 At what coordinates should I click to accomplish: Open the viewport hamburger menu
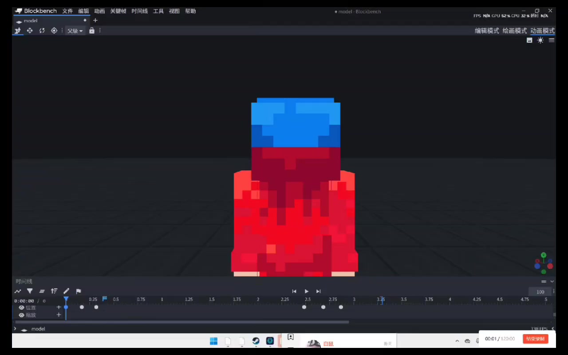click(552, 40)
